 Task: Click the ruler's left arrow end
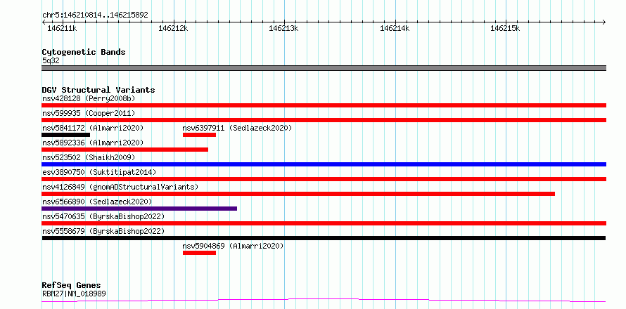tap(44, 22)
